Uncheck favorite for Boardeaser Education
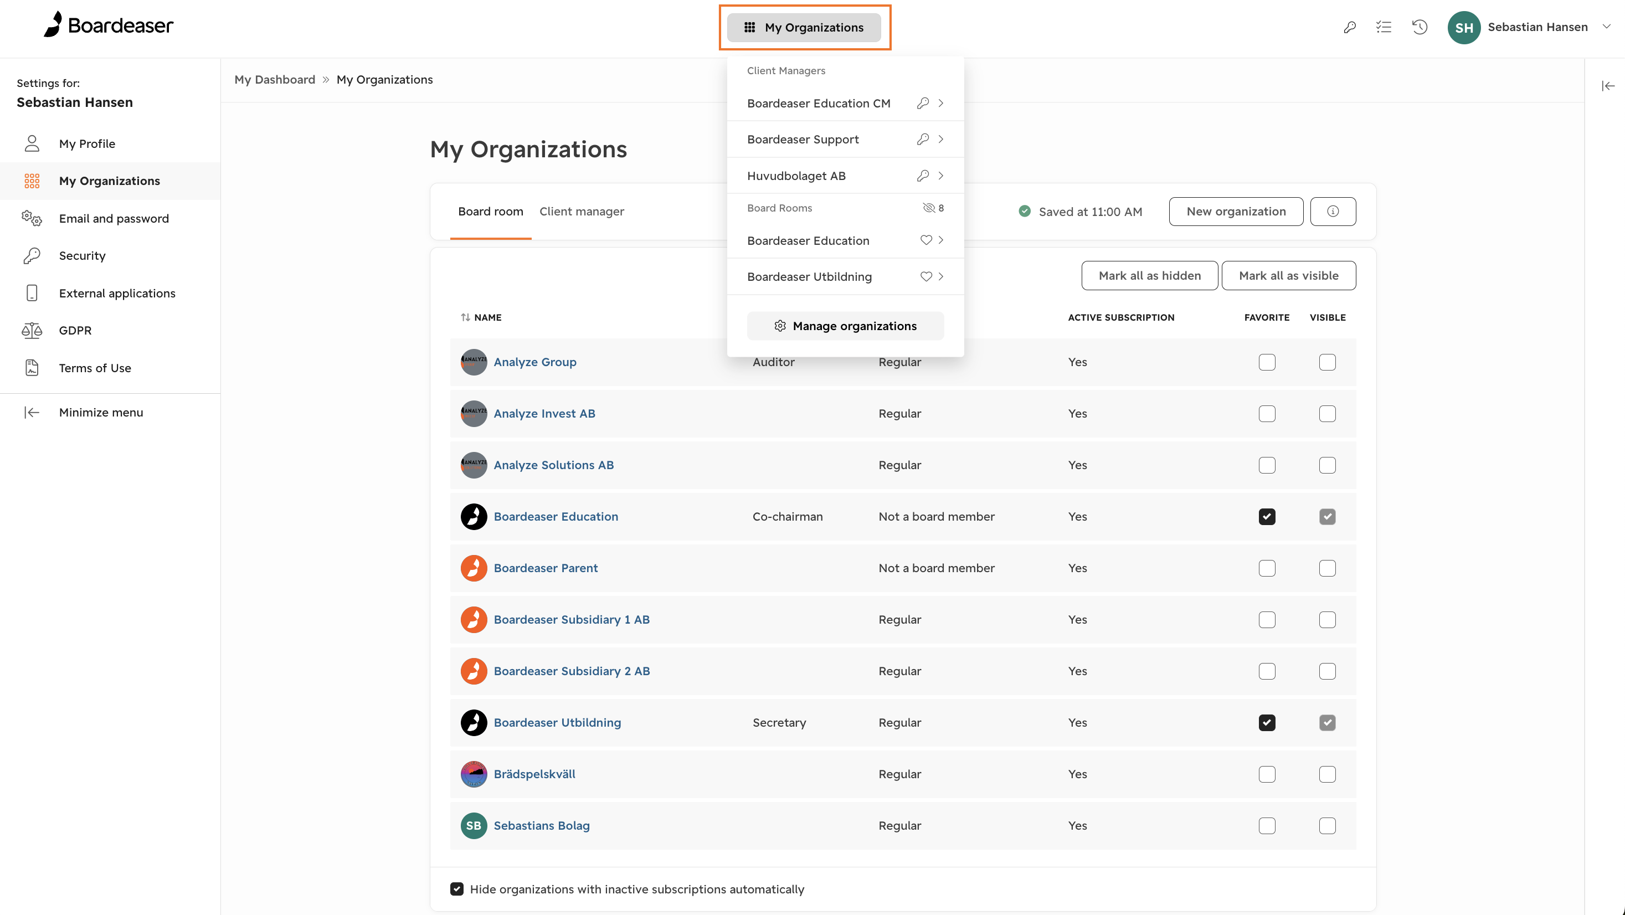This screenshot has height=915, width=1625. pos(1267,517)
